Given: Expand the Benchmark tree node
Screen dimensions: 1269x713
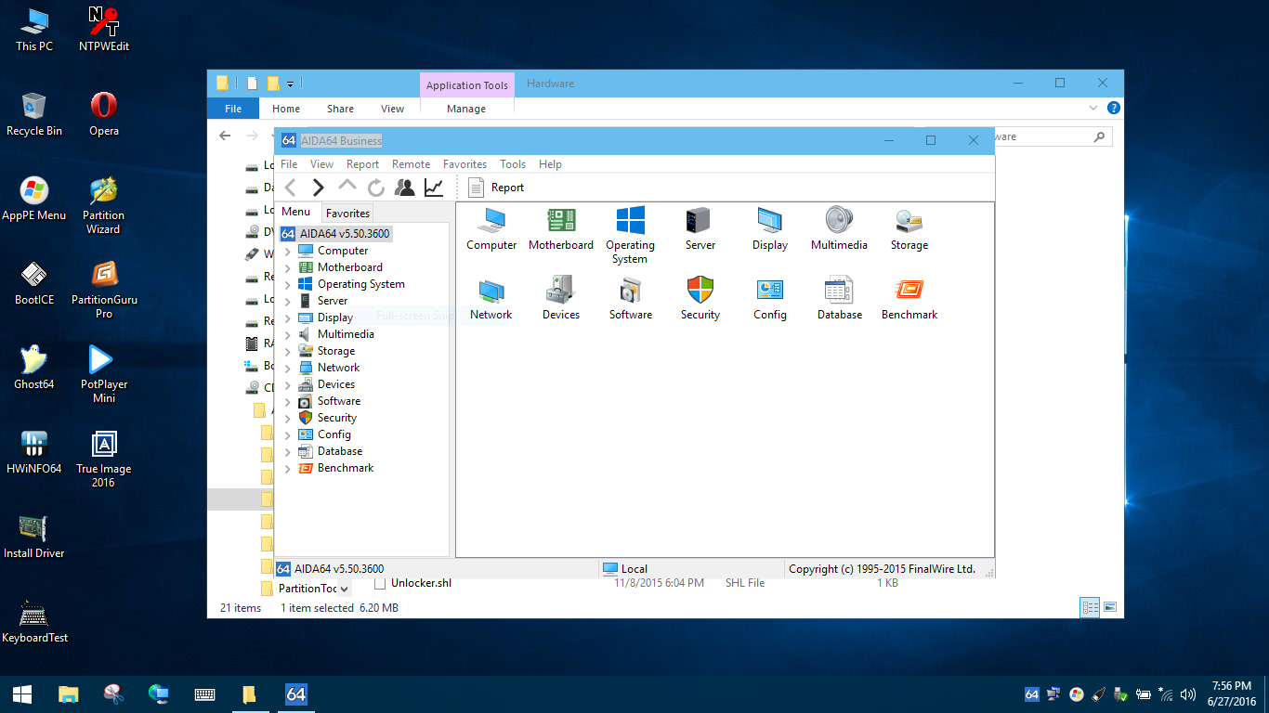Looking at the screenshot, I should (x=287, y=469).
